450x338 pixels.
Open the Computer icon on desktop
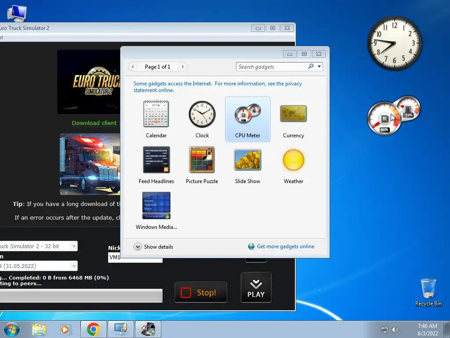(17, 13)
